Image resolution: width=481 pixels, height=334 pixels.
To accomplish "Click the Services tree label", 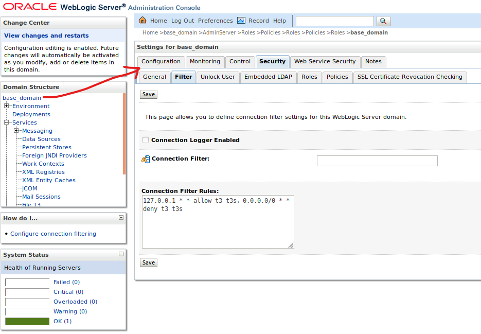I will [25, 122].
